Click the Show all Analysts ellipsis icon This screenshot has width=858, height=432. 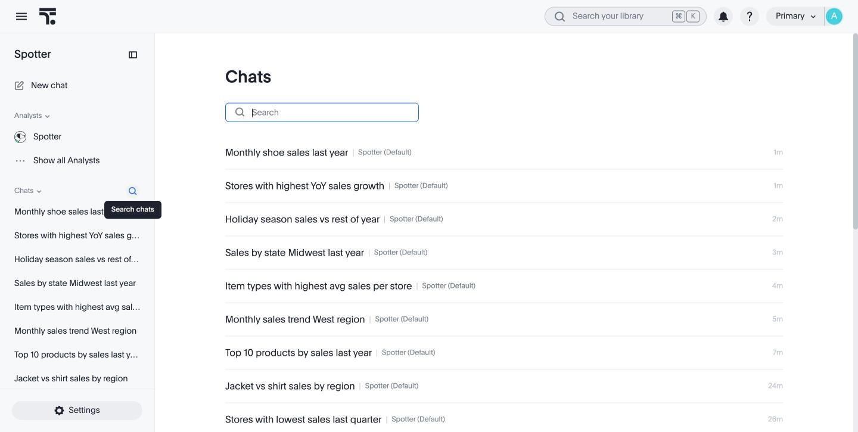(x=20, y=161)
